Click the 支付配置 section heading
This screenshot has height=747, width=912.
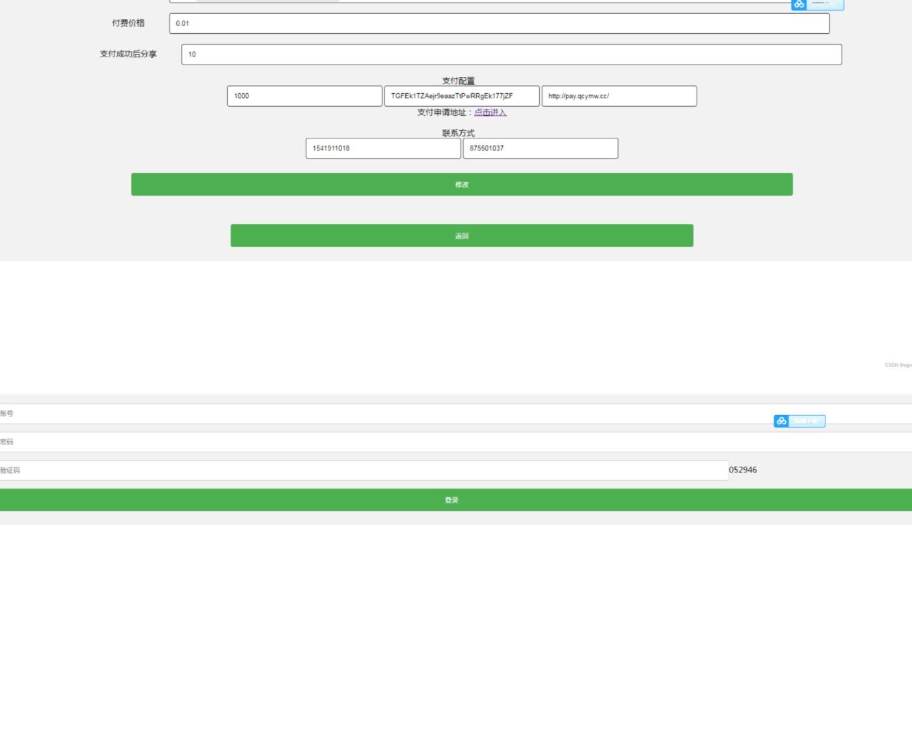tap(459, 81)
